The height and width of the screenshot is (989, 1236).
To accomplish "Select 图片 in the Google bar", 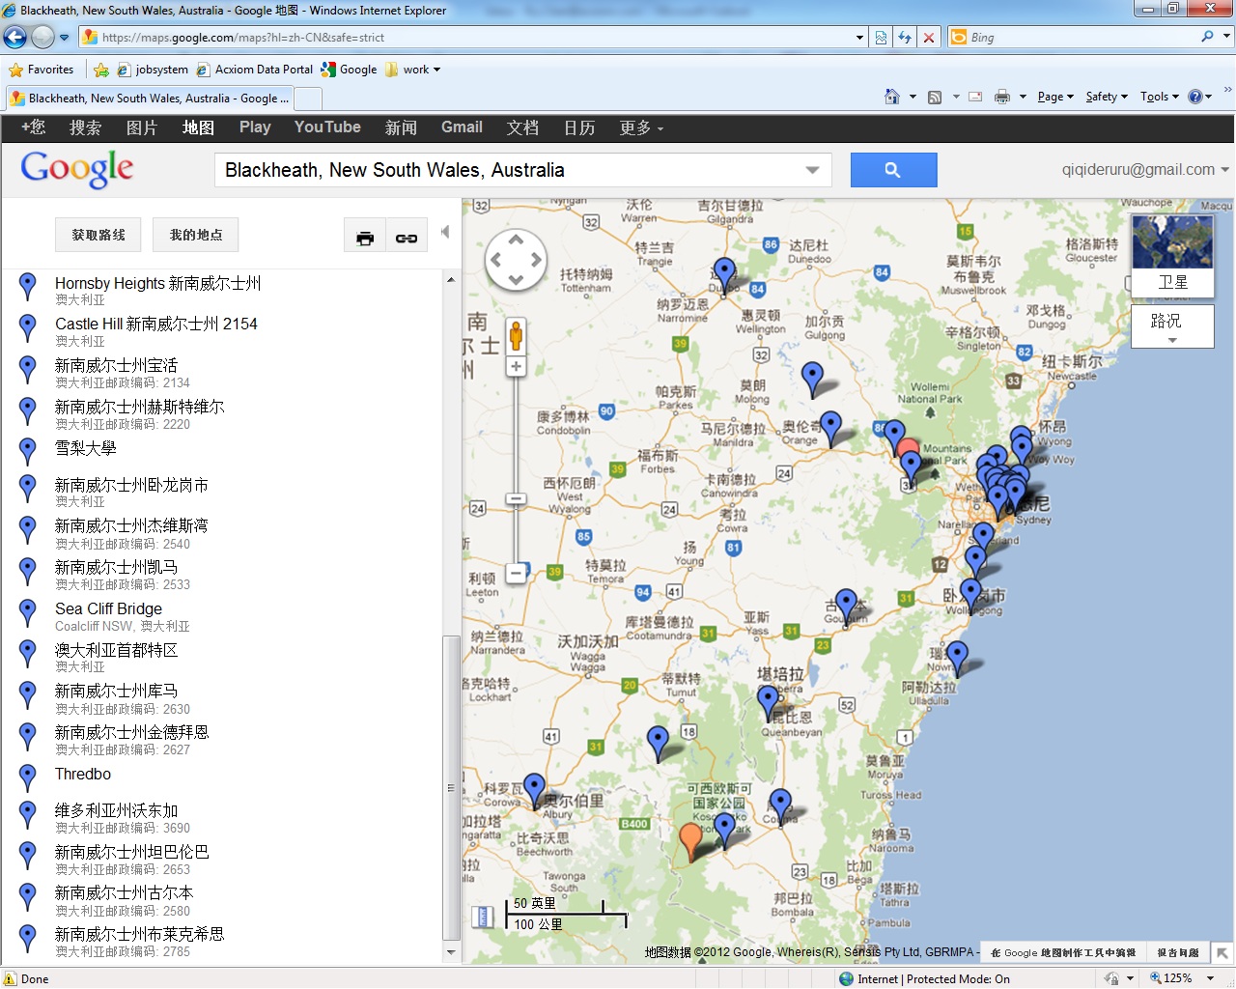I will (x=142, y=127).
